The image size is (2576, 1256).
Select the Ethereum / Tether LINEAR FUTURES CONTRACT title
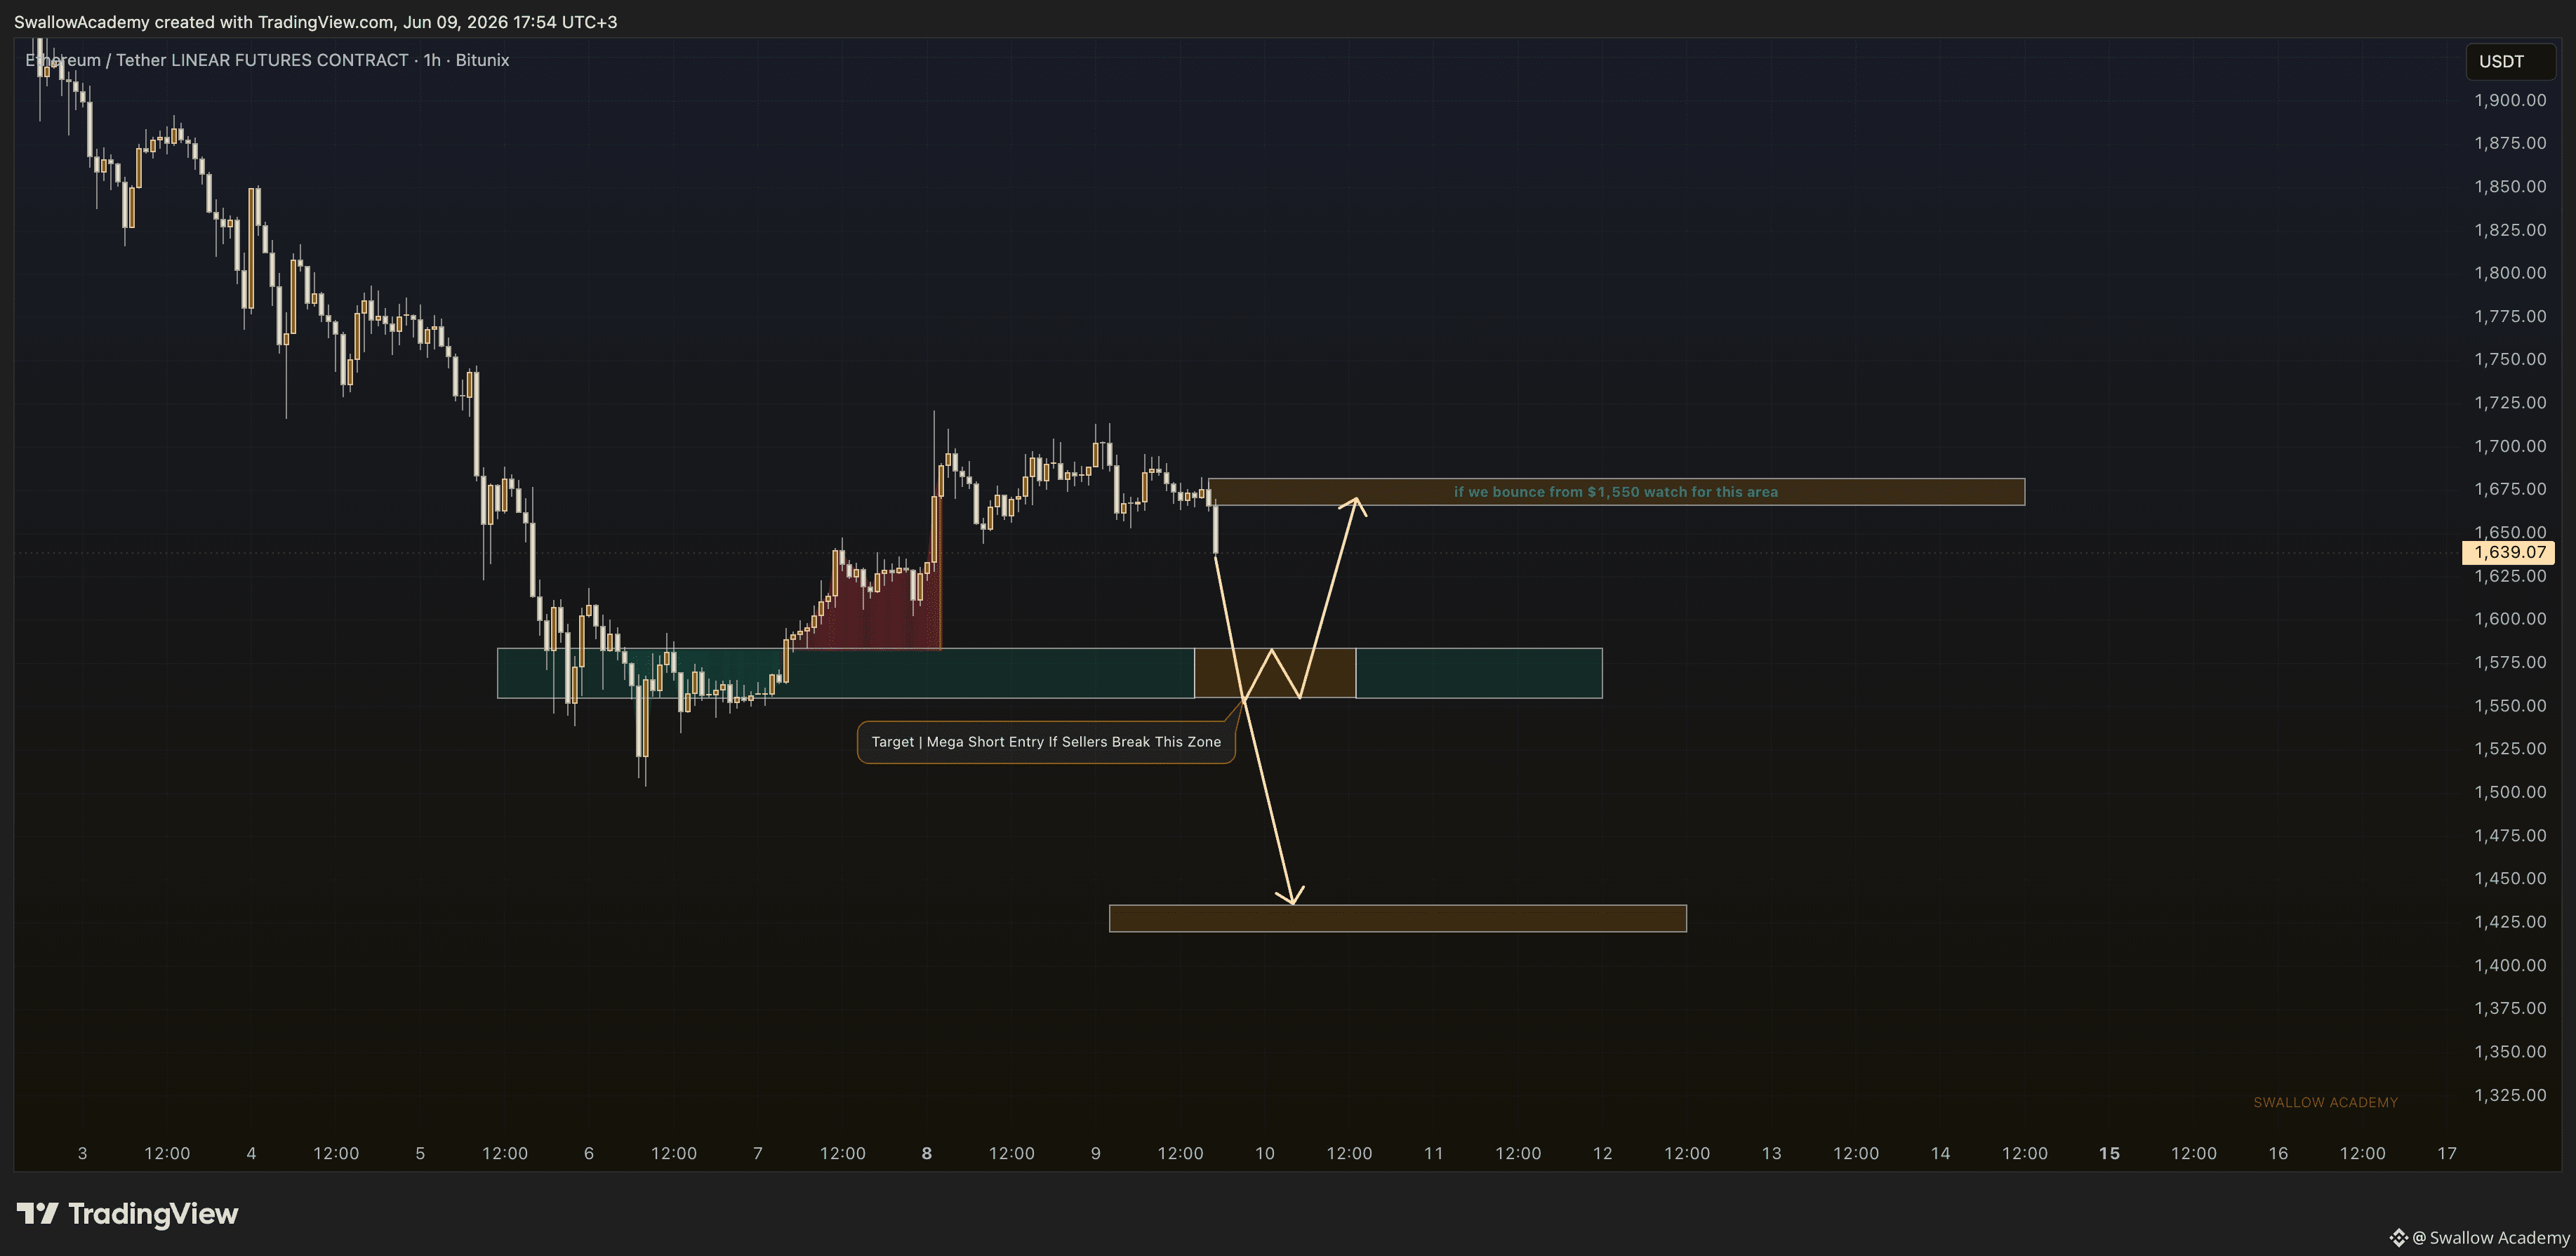tap(267, 60)
